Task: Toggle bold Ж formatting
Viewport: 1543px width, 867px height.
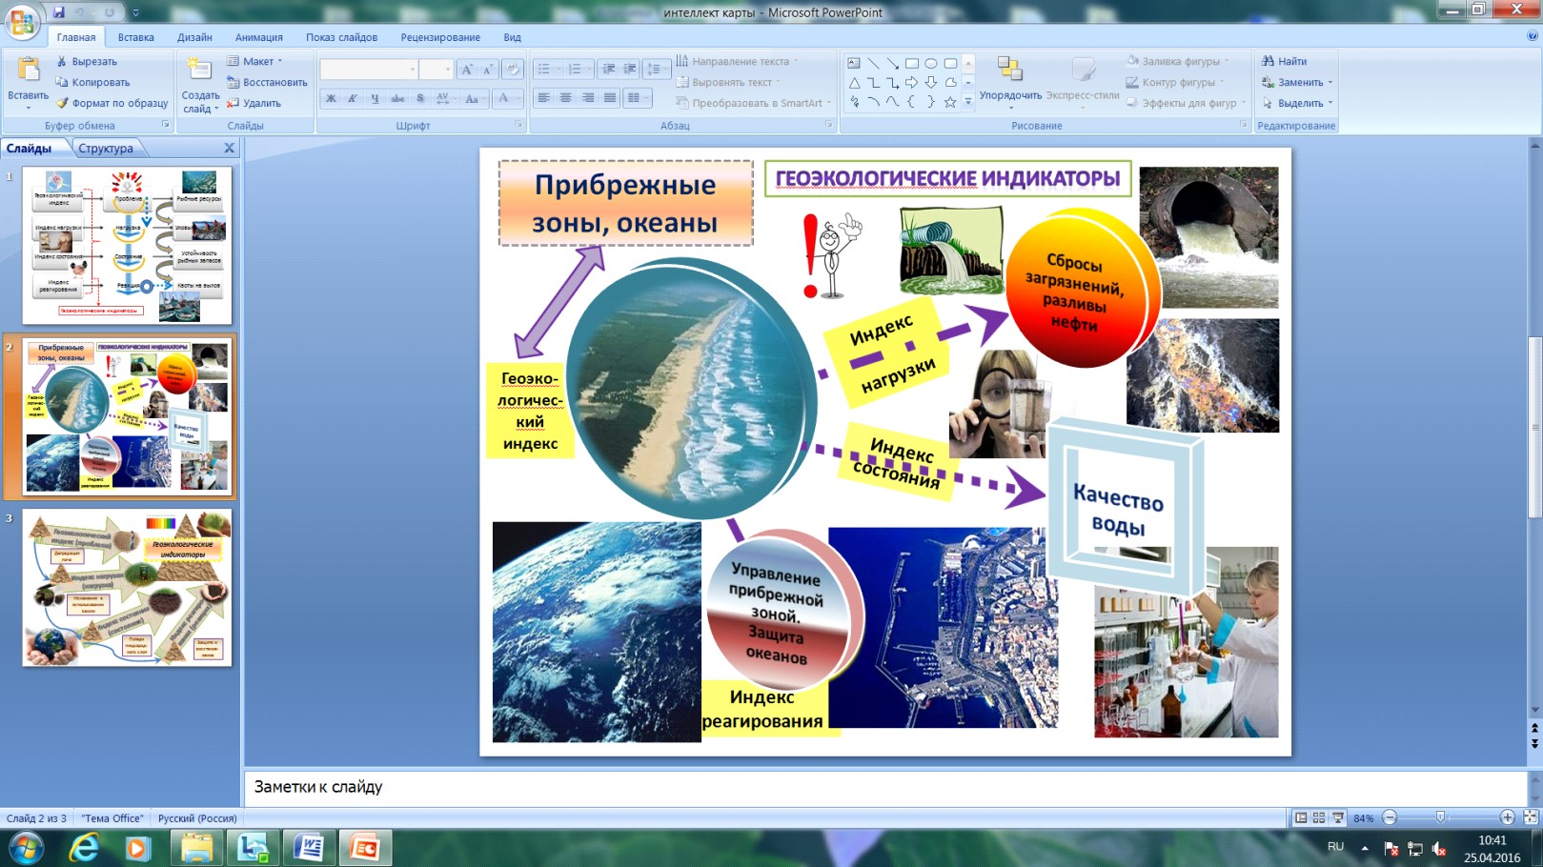Action: pyautogui.click(x=331, y=98)
